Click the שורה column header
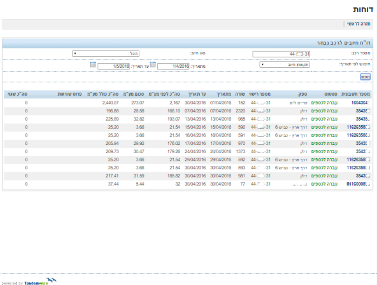The height and width of the screenshot is (285, 377). 240,94
